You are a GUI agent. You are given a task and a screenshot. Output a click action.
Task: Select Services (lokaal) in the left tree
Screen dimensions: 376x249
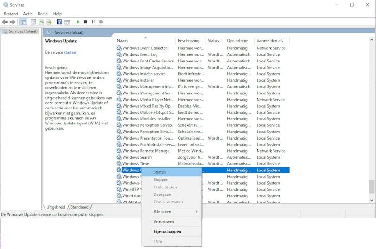23,31
